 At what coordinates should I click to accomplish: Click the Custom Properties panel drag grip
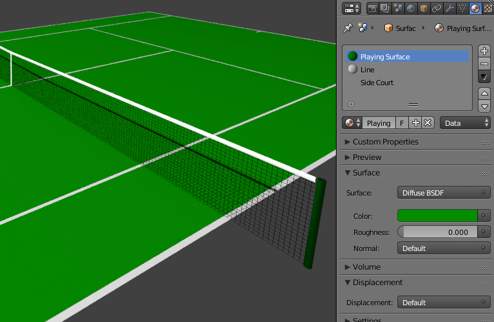[x=486, y=143]
